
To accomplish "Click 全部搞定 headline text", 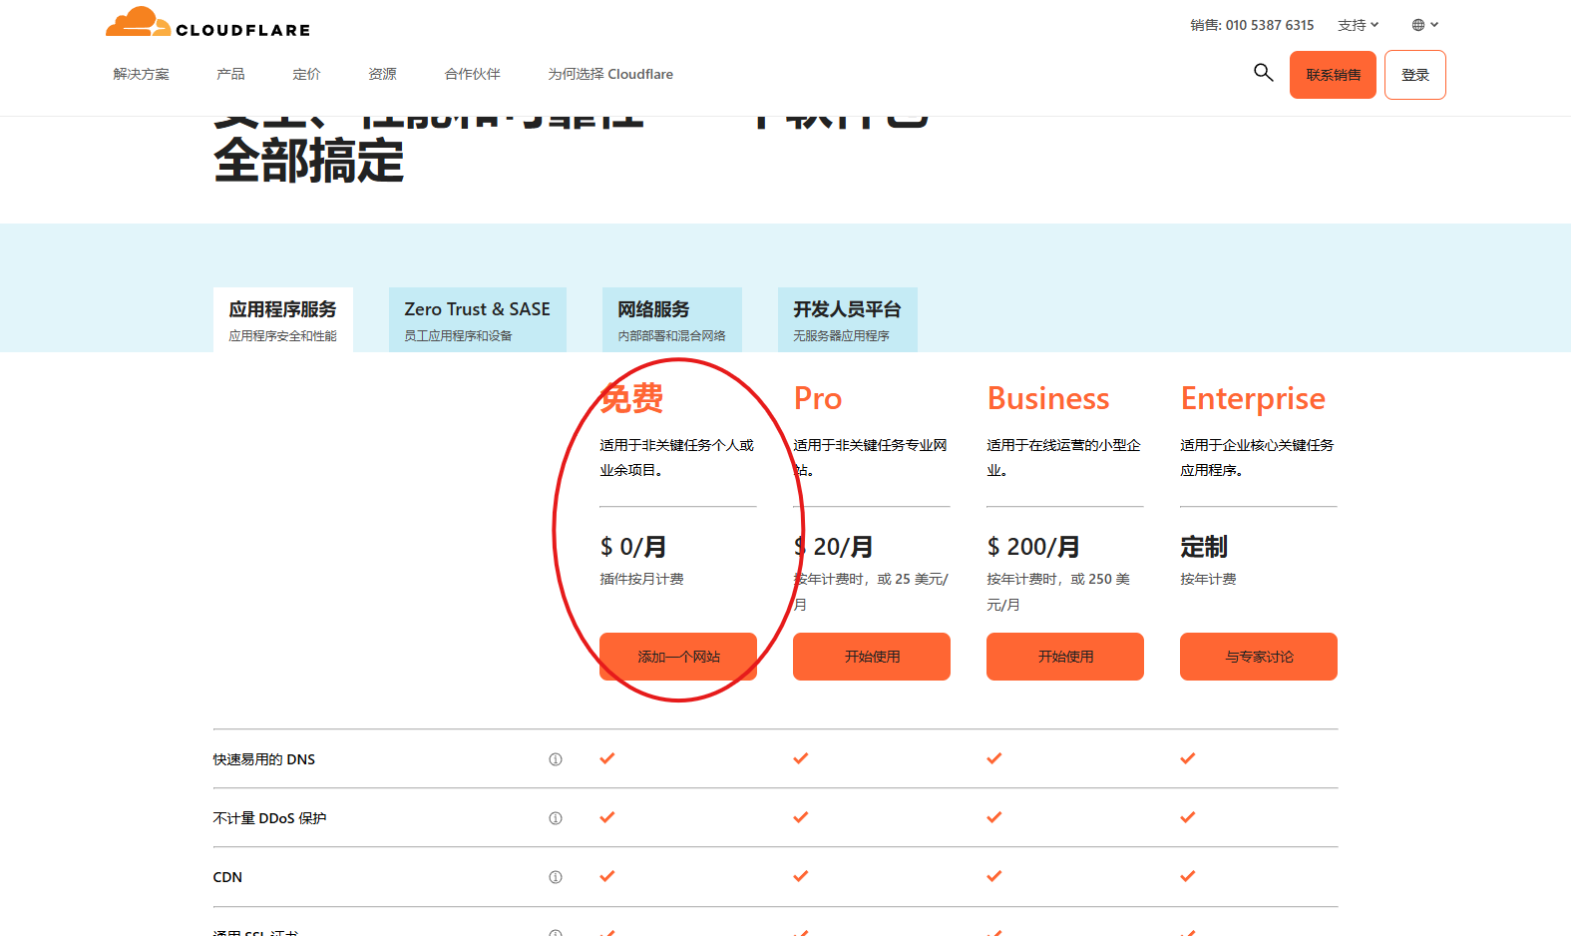I will click(x=309, y=161).
